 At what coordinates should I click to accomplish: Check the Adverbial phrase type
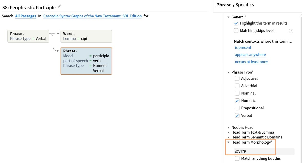[237, 86]
